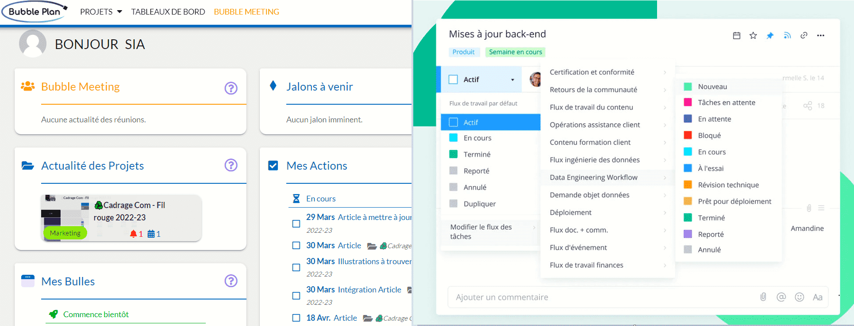This screenshot has height=326, width=854.
Task: Click the assignee avatar beside Actif
Action: (536, 80)
